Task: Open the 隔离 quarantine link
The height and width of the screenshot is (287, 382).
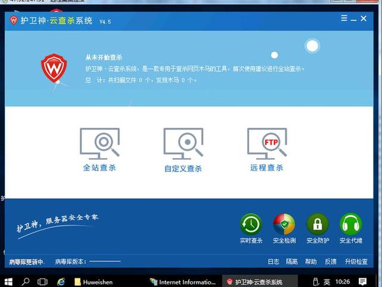Action: tap(292, 262)
